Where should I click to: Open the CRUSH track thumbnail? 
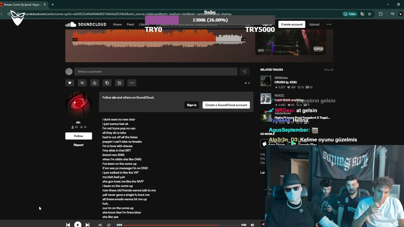click(266, 81)
